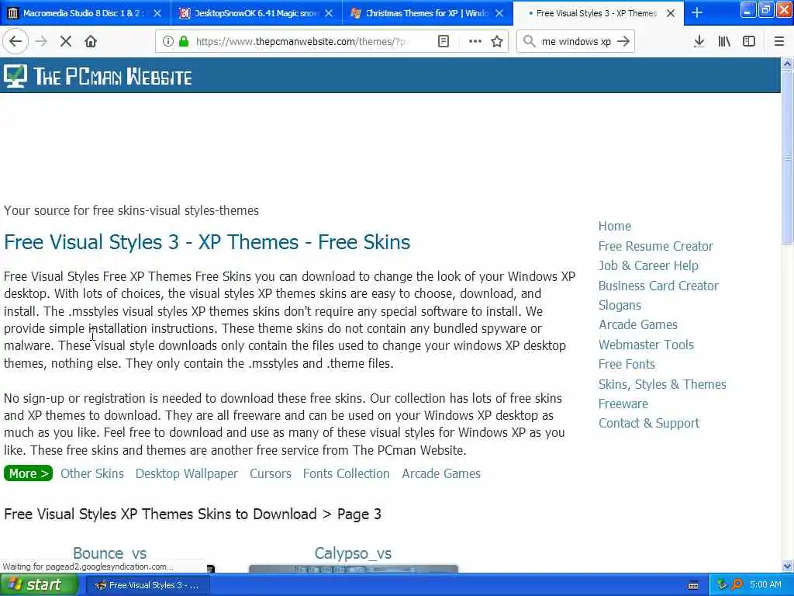This screenshot has height=596, width=794.
Task: Open the Freeware sidebar link
Action: [x=623, y=404]
